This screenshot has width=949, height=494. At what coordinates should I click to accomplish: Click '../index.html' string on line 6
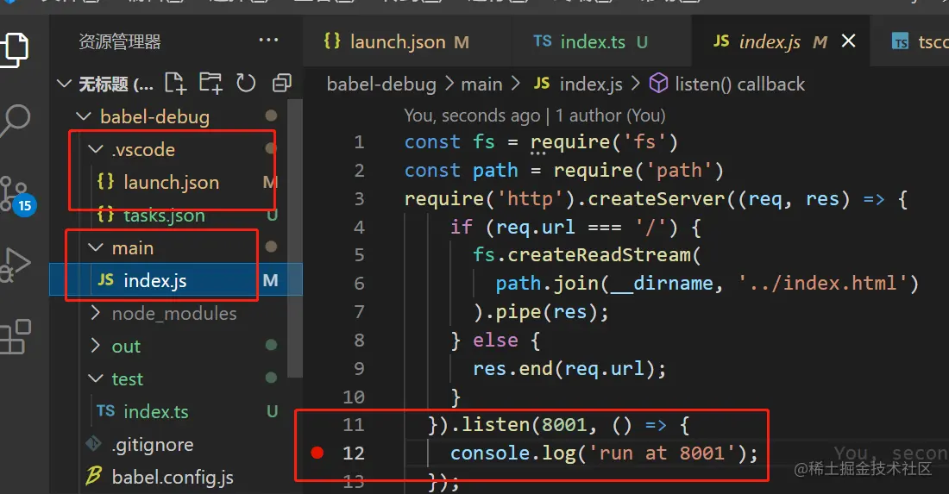(822, 283)
